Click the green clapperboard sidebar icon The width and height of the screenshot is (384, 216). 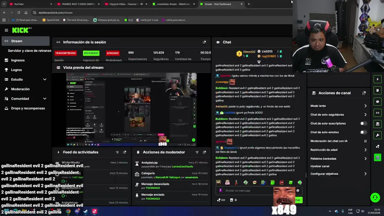377,157
